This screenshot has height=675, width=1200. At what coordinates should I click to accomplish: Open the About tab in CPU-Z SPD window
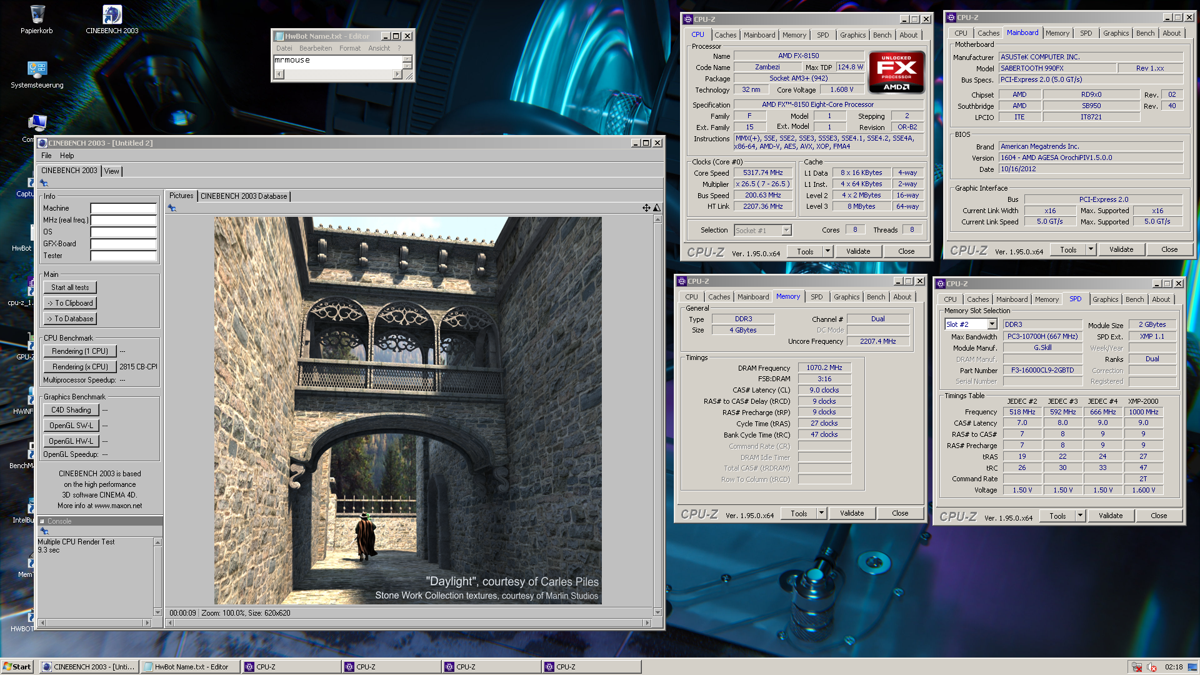[x=1161, y=299]
